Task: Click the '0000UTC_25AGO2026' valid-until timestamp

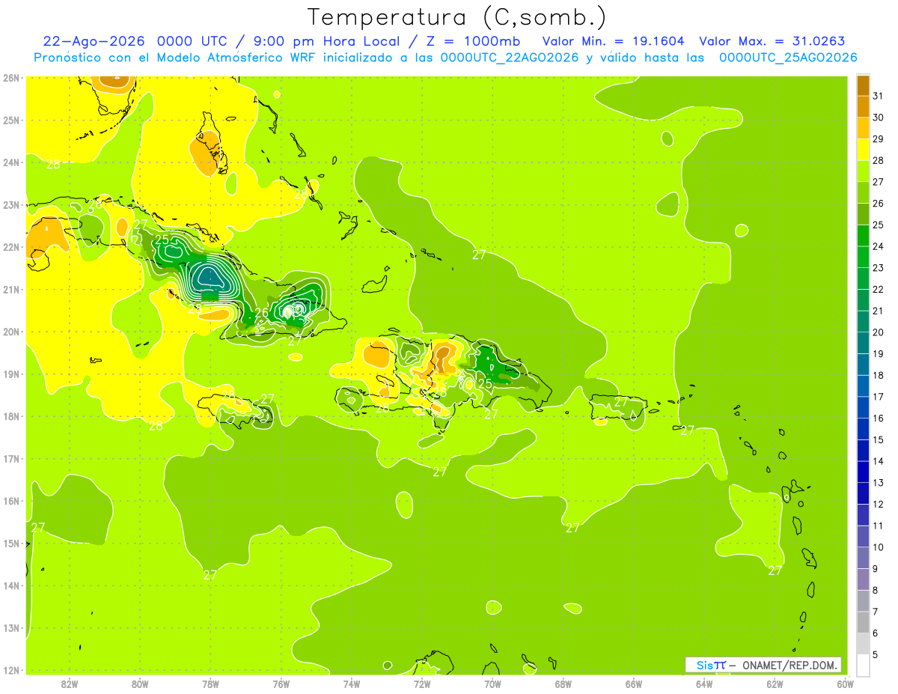Action: (x=788, y=58)
